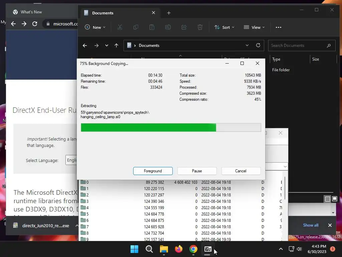The image size is (342, 257).
Task: Expand download item options chevron in Chrome
Action: [76, 226]
